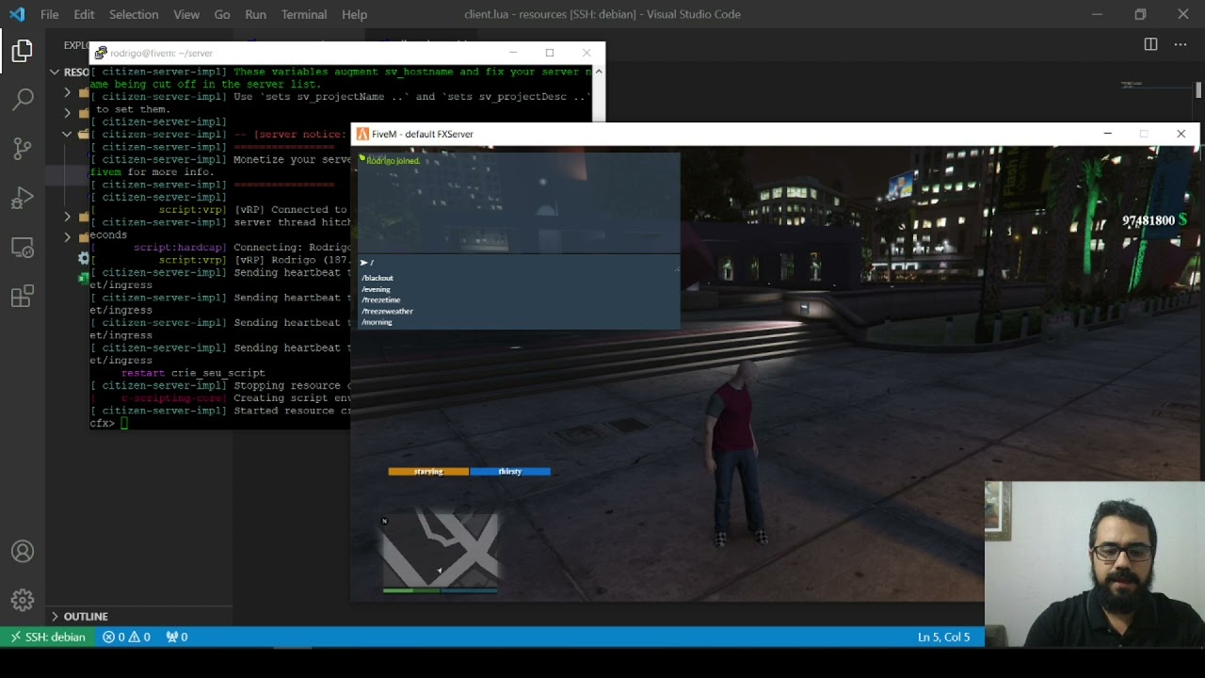Click the 'Rodrigo joined.' chat message
1205x678 pixels.
tap(393, 161)
